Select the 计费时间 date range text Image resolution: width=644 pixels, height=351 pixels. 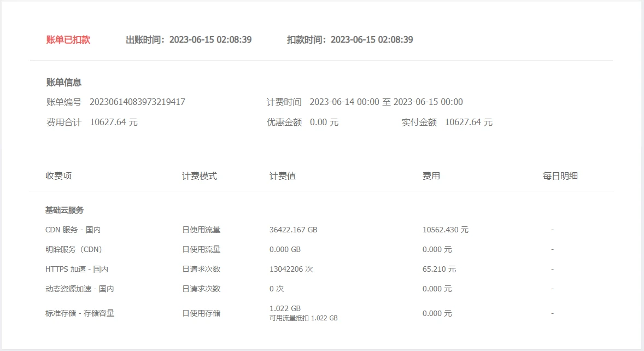coord(386,102)
